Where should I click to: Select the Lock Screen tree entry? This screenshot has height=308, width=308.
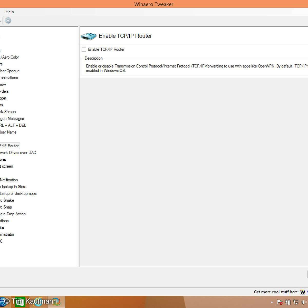[8, 112]
